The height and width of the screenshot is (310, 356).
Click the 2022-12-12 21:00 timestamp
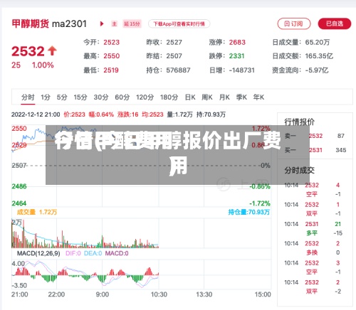tap(36, 114)
